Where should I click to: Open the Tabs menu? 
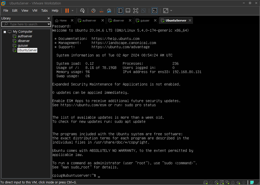(45, 10)
